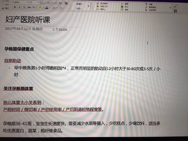Apply font color A button
Screen dimensions: 188x141
(47, 7)
